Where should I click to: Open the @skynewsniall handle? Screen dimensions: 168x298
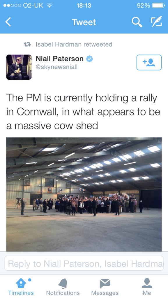[57, 67]
